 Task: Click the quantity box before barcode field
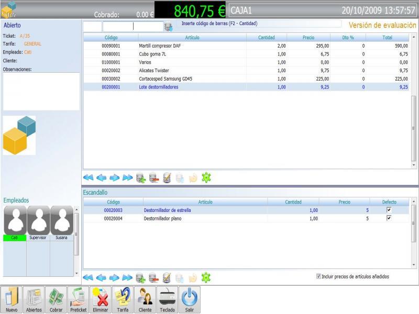click(93, 27)
